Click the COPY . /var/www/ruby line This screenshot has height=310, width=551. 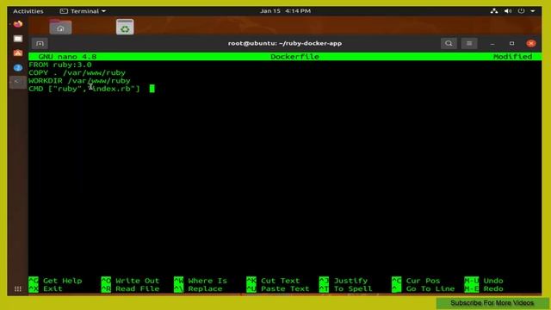77,72
